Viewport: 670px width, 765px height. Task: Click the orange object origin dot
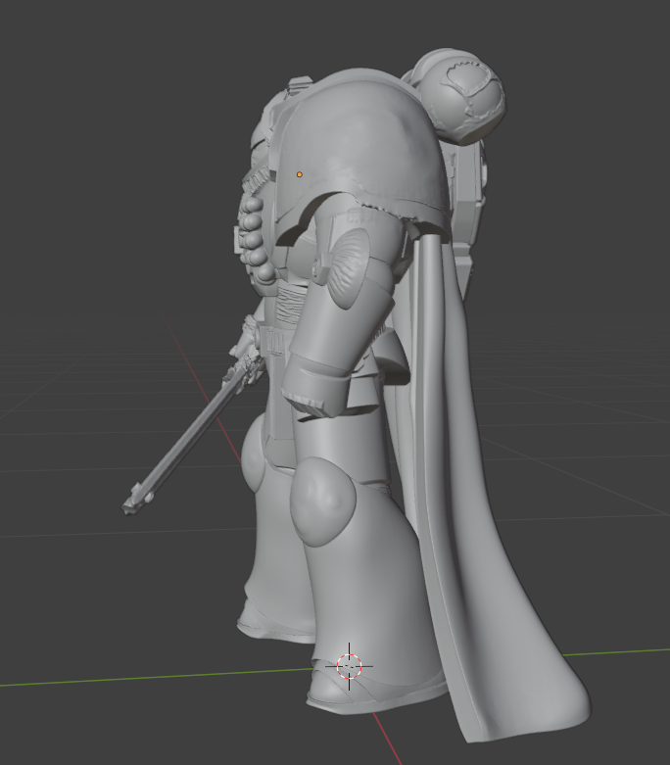tap(300, 174)
